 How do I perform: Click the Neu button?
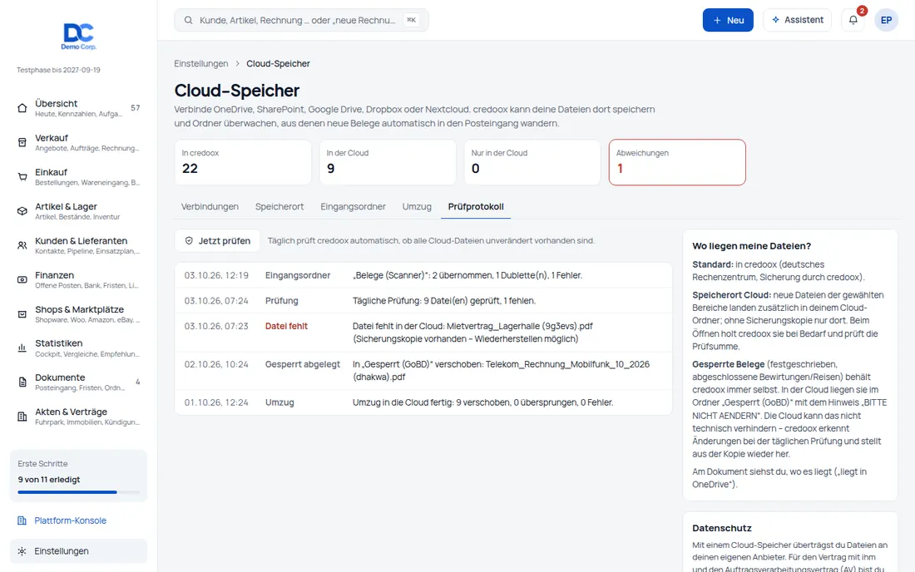tap(728, 20)
